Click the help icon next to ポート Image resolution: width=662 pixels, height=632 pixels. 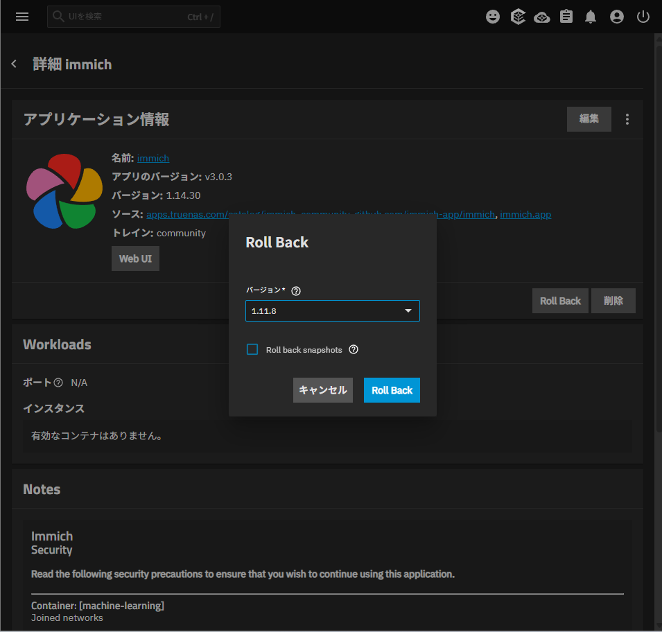point(58,383)
